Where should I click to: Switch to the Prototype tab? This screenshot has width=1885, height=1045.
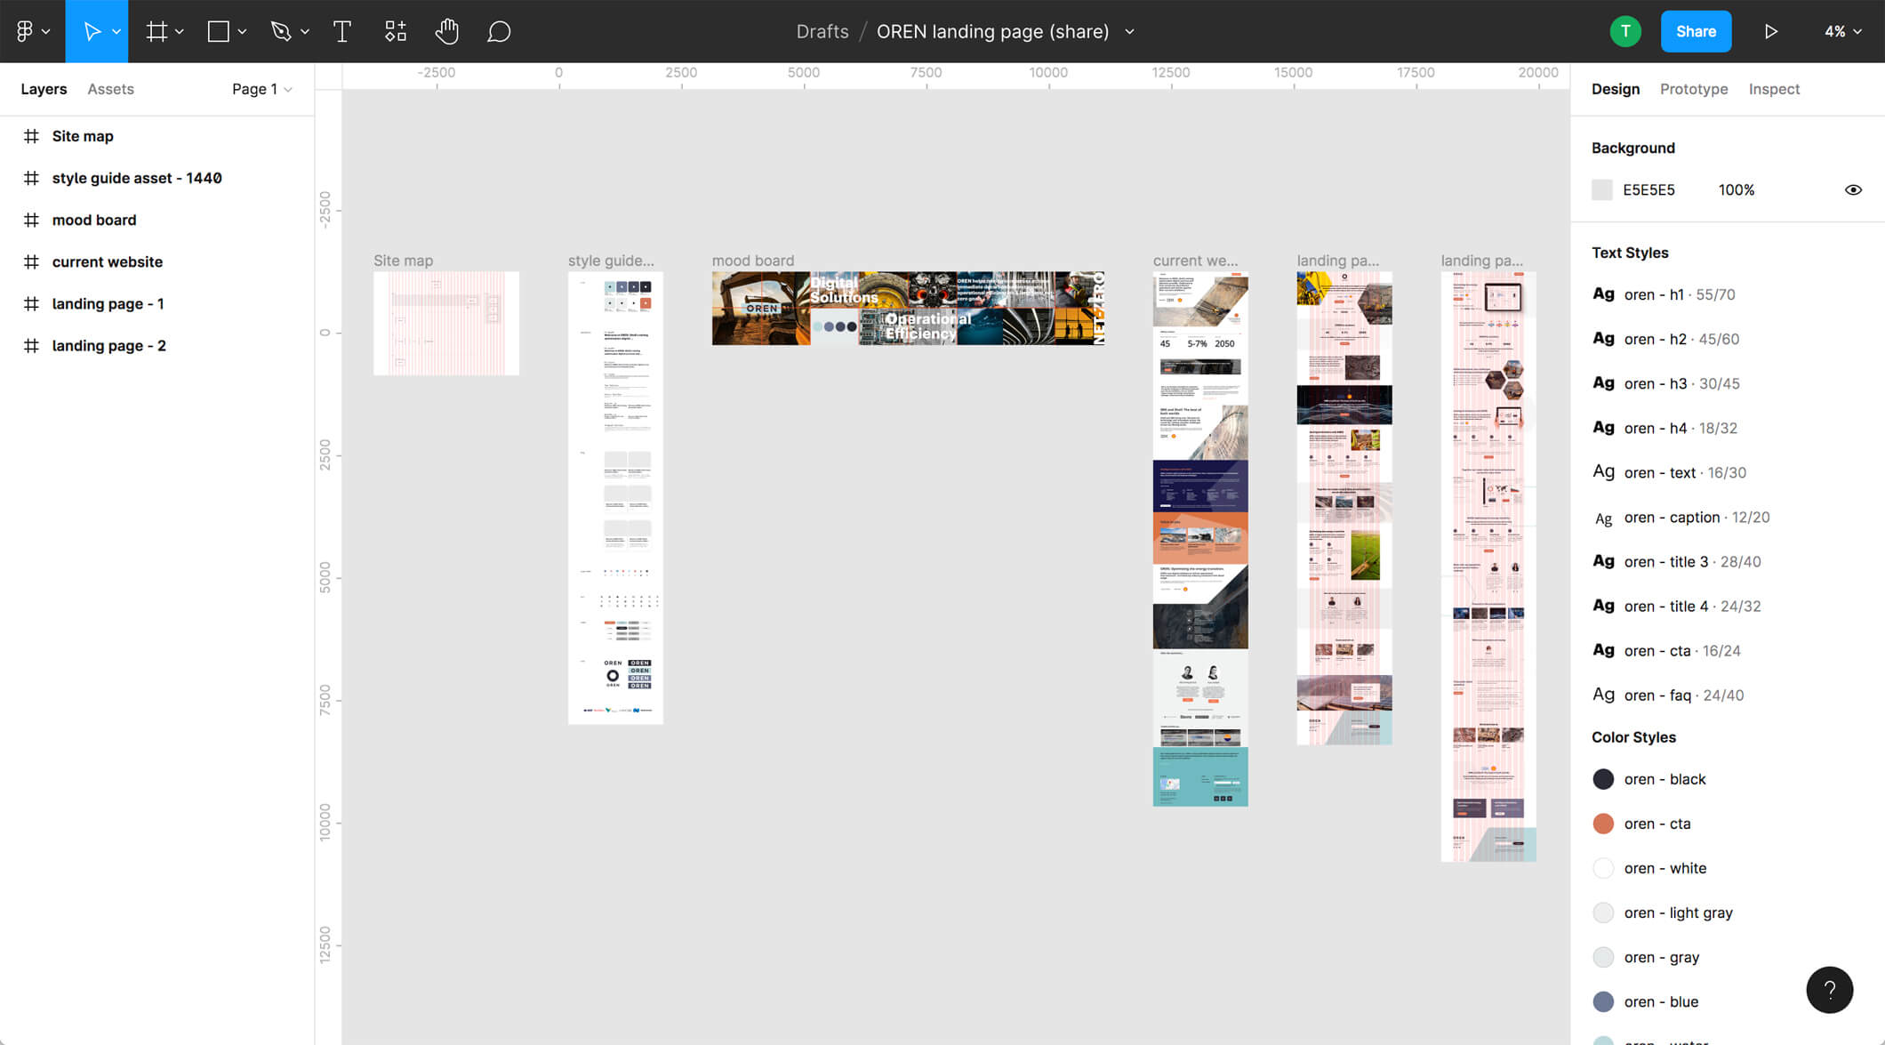[1693, 89]
